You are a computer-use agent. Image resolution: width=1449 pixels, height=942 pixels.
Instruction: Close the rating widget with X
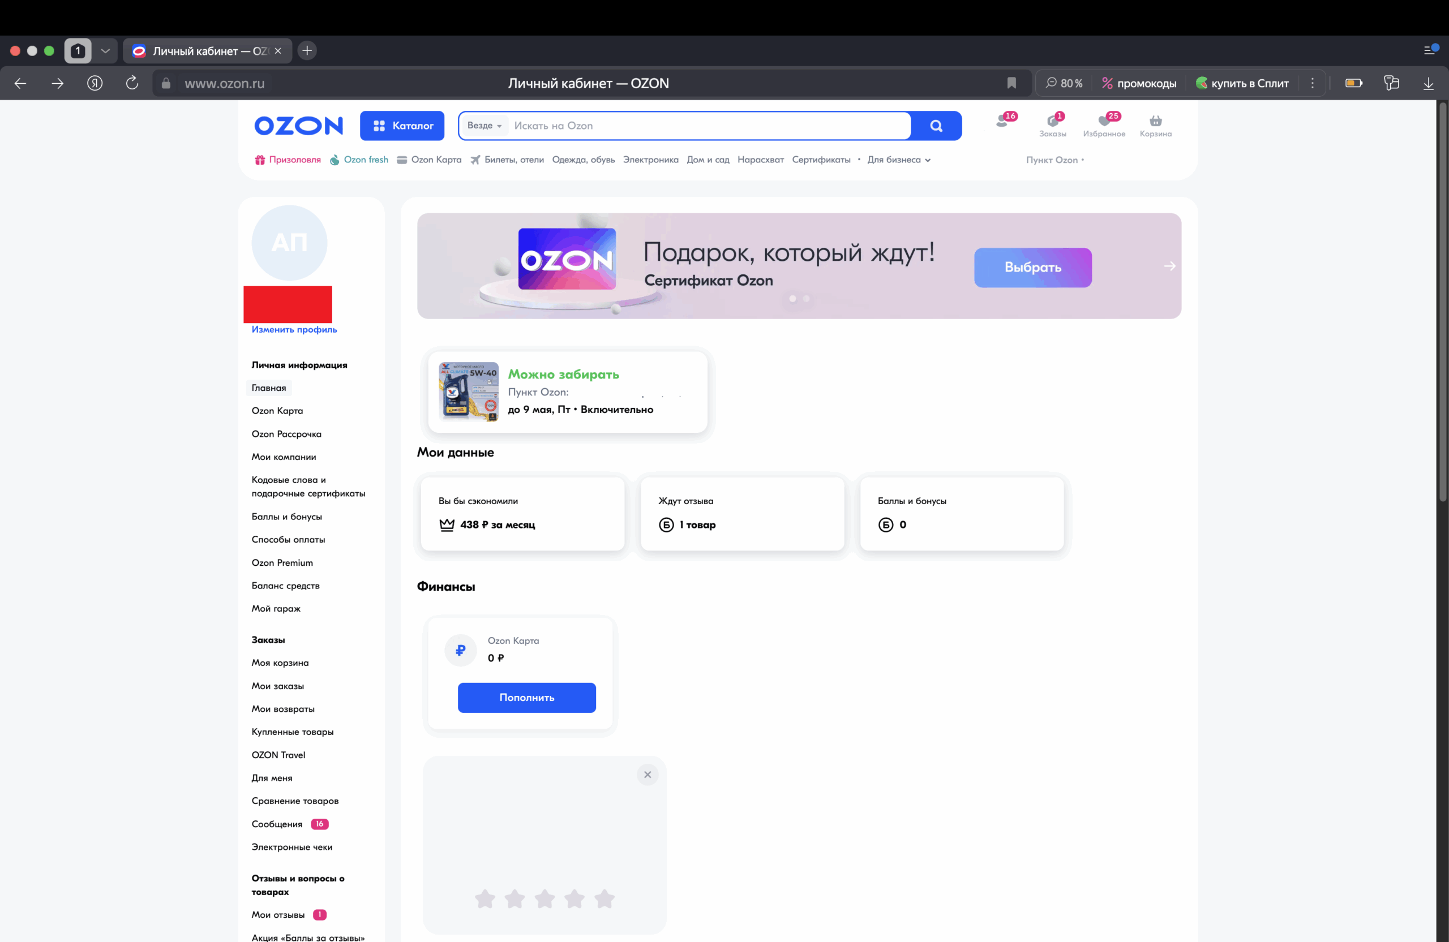click(x=647, y=775)
